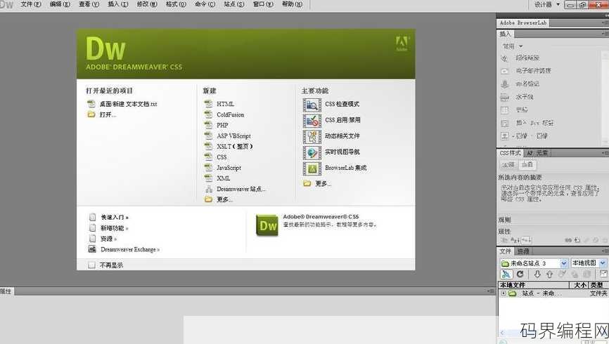Open the 实时视图导航 feature icon
The width and height of the screenshot is (609, 344).
pos(312,152)
